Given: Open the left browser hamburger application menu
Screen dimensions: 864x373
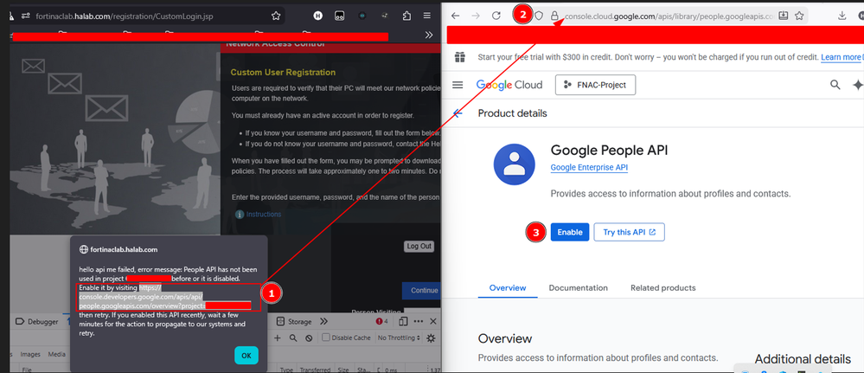Looking at the screenshot, I should click(x=427, y=16).
